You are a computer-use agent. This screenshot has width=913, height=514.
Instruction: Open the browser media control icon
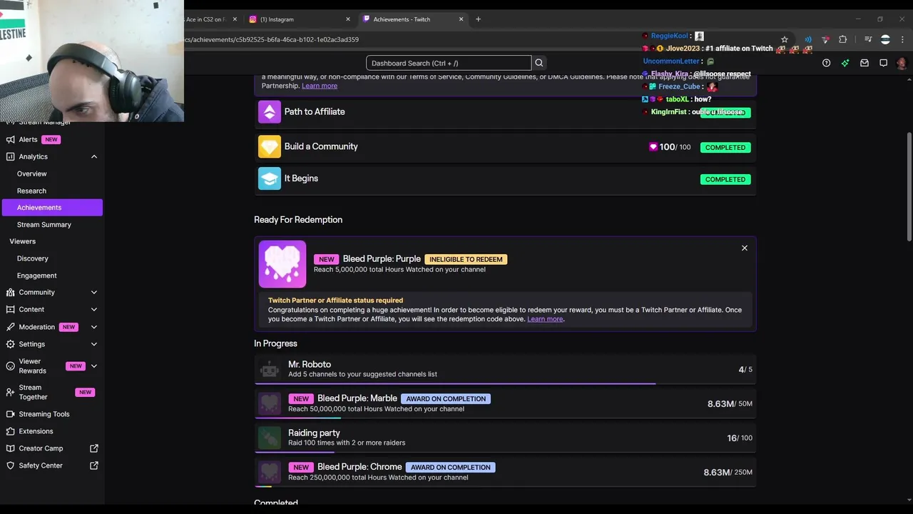pyautogui.click(x=868, y=40)
